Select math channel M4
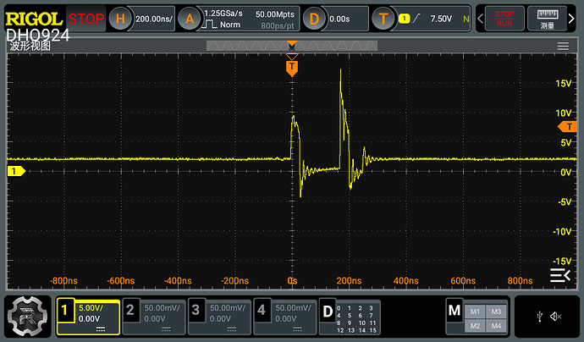584x342 pixels. (x=496, y=326)
